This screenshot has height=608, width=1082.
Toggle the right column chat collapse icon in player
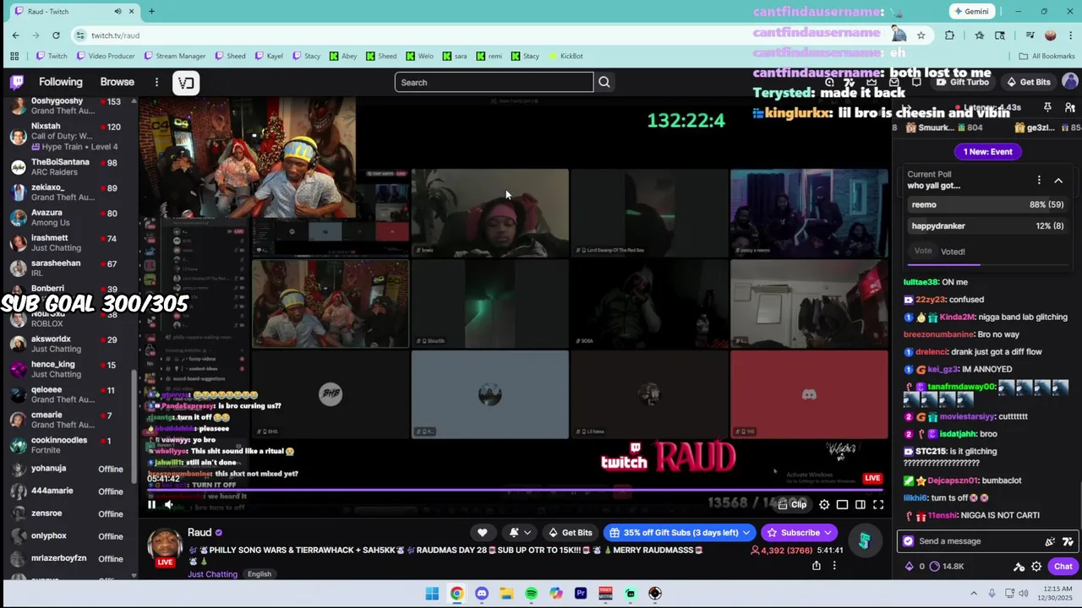click(860, 505)
